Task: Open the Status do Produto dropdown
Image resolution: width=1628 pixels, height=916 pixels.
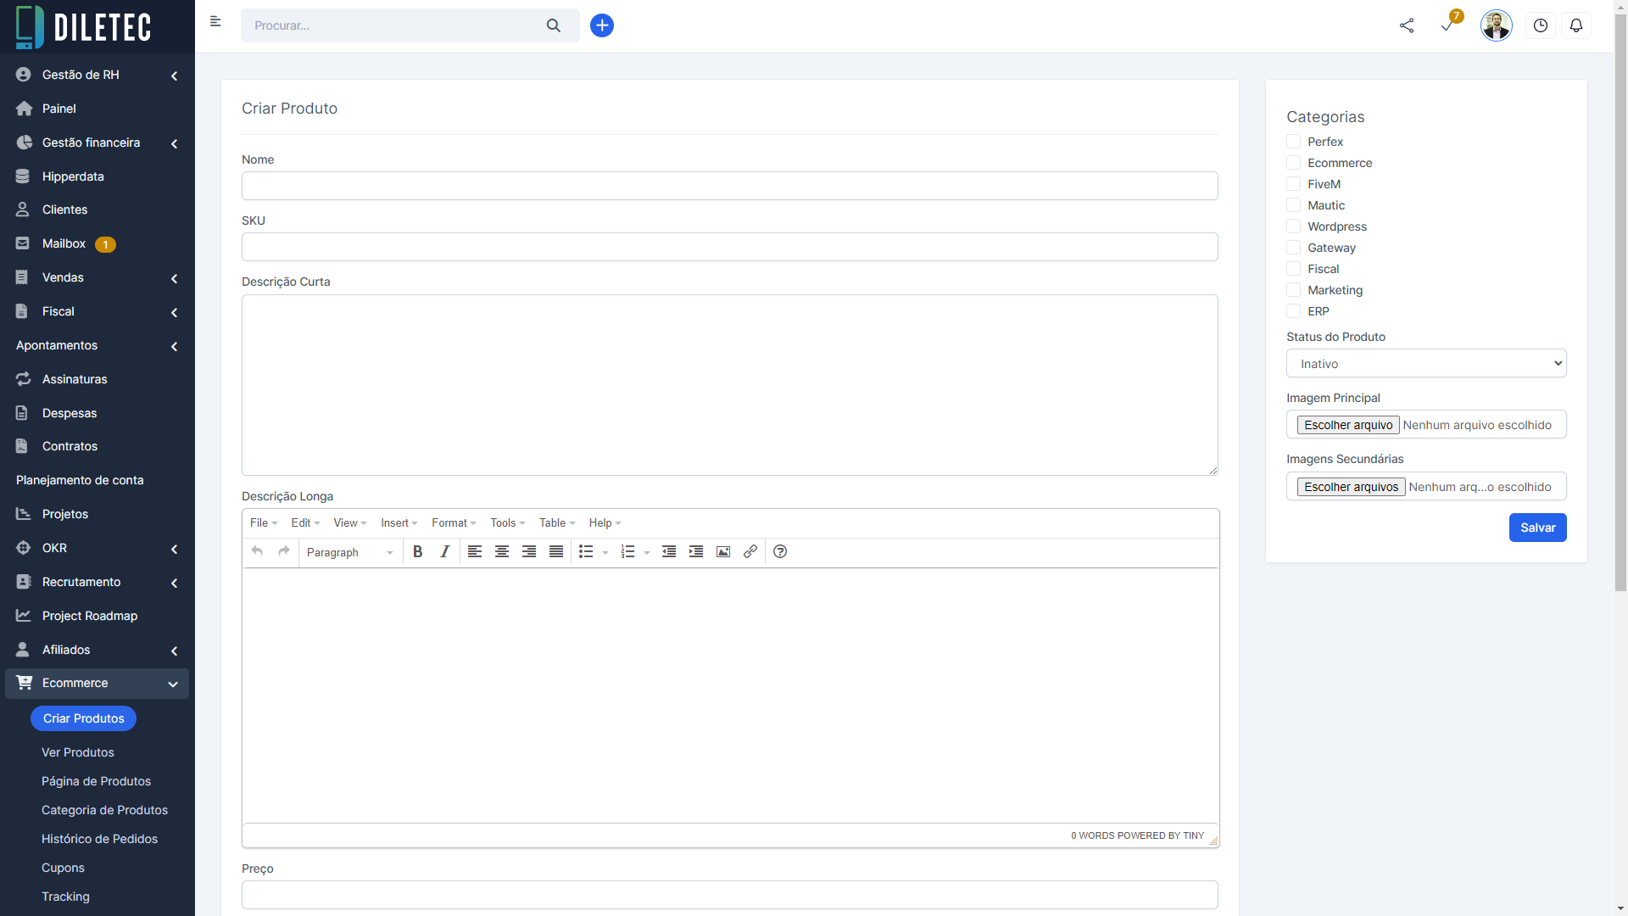Action: [1426, 364]
